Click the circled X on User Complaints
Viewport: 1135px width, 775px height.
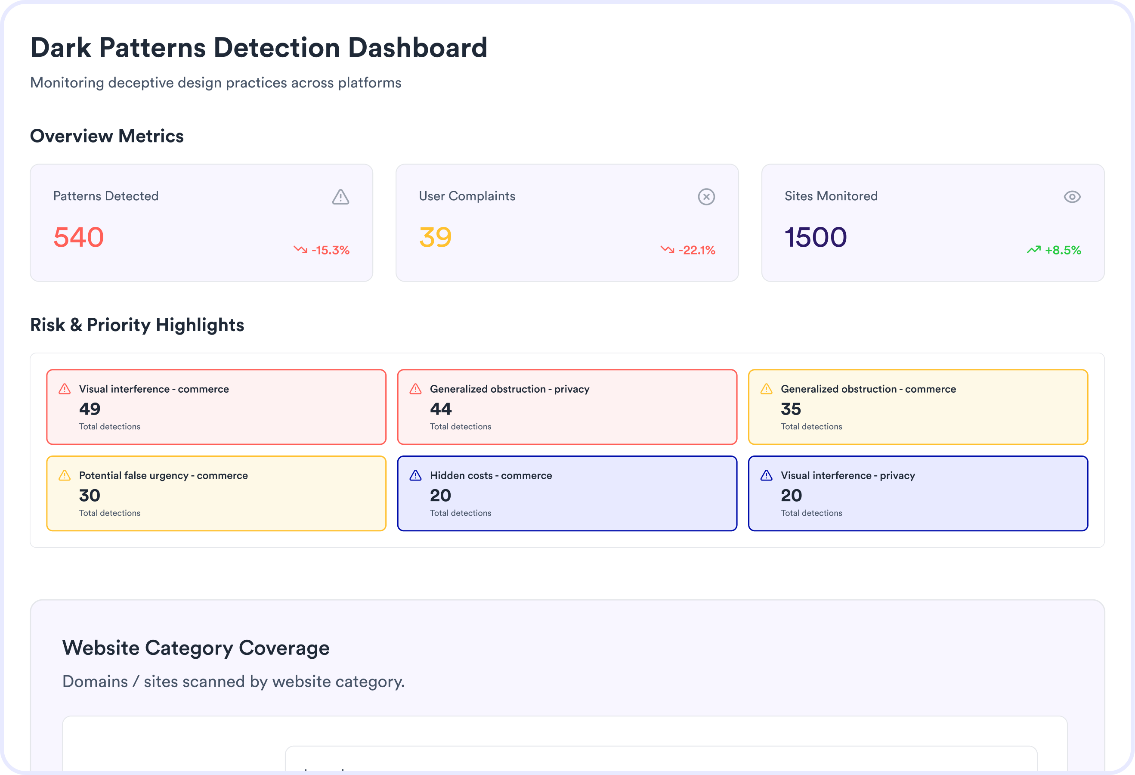[706, 197]
